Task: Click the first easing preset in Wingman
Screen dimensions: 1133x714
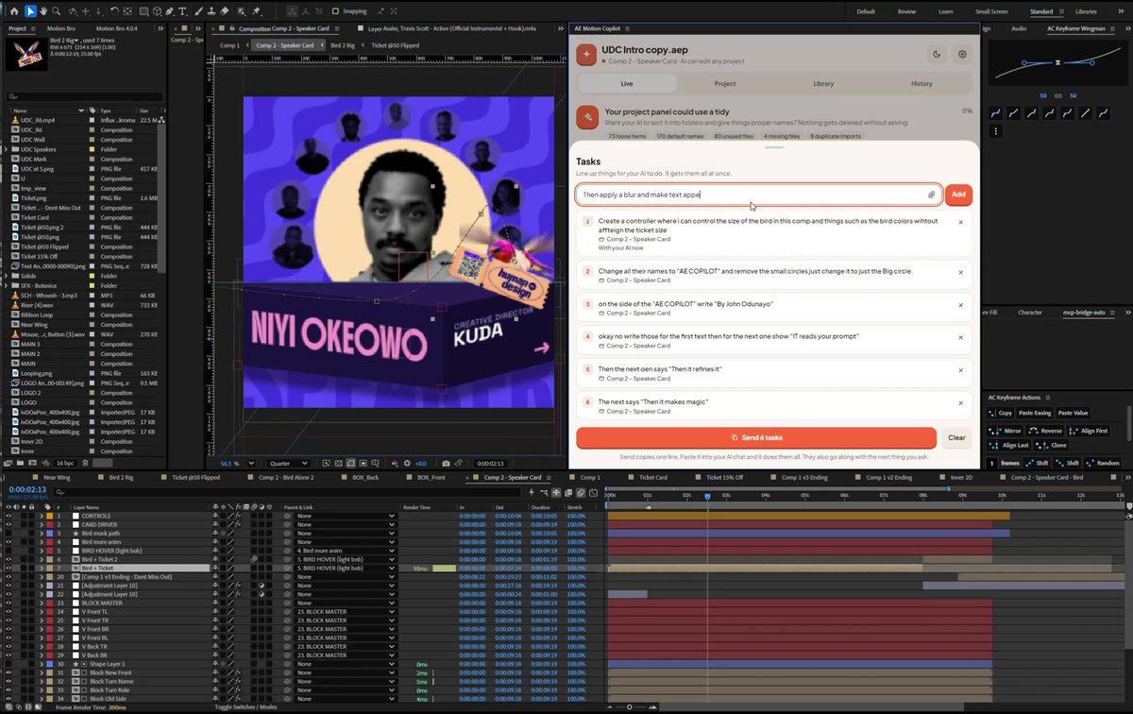Action: coord(996,112)
